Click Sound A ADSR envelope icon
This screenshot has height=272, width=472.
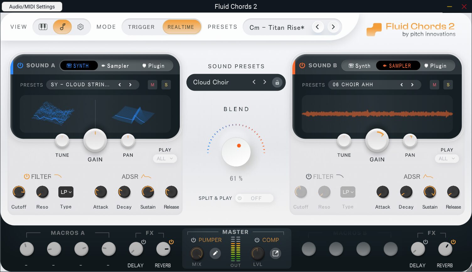(x=146, y=177)
